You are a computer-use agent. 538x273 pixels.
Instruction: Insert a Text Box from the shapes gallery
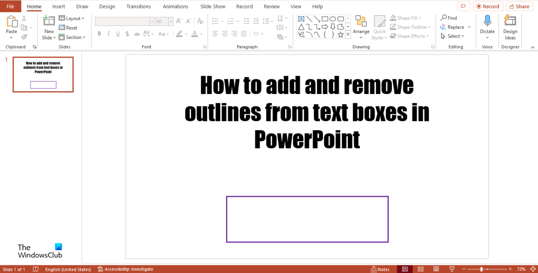301,19
